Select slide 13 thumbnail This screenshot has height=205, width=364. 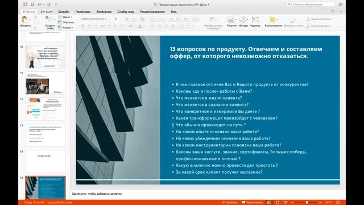45,135
